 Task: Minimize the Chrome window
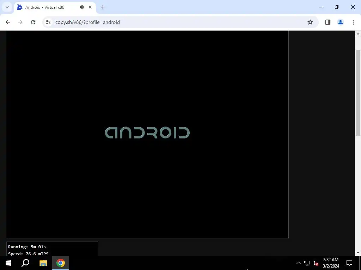point(320,7)
